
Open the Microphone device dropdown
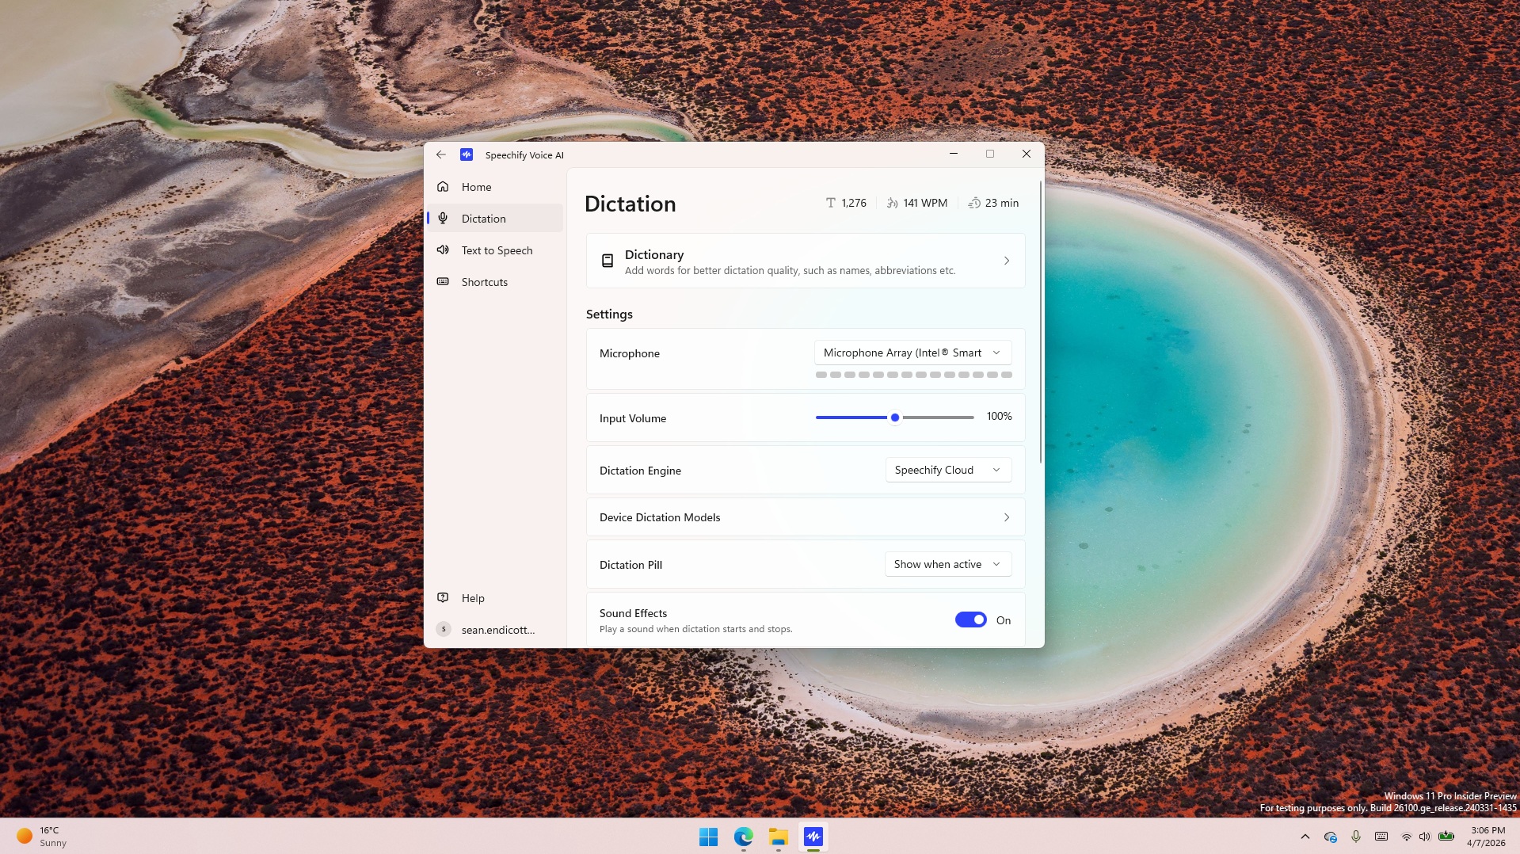point(912,353)
